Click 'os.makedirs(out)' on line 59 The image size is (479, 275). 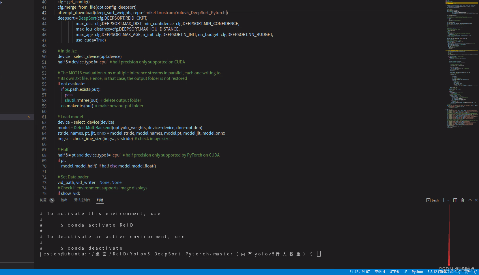tap(77, 106)
